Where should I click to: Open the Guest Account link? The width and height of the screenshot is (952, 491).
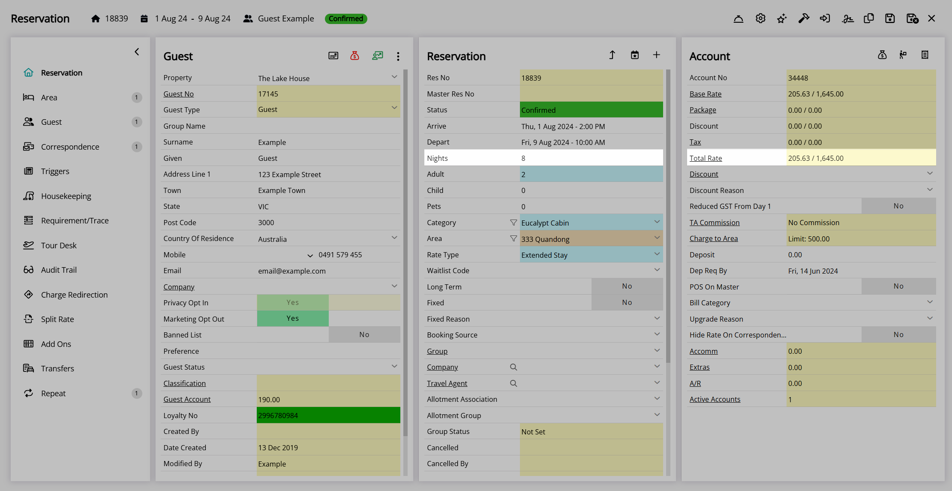tap(187, 399)
